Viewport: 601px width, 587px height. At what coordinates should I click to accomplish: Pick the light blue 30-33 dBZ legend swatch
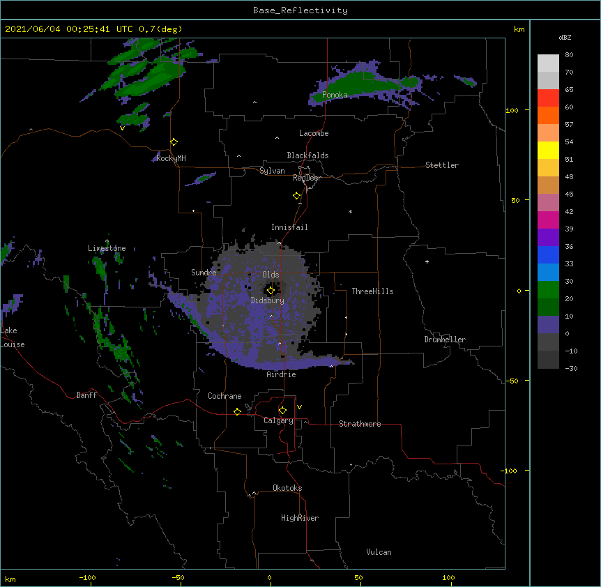coord(548,272)
